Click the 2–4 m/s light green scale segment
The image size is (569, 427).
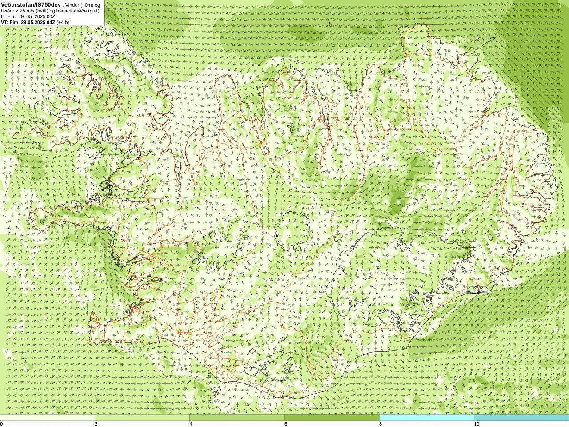(x=142, y=418)
